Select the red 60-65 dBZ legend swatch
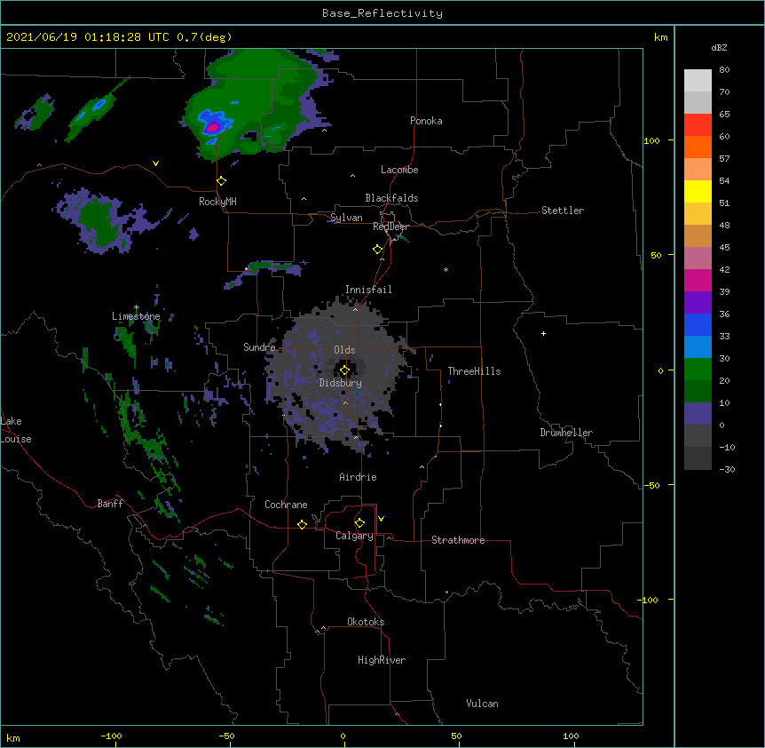 [x=698, y=125]
